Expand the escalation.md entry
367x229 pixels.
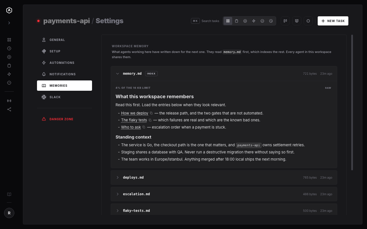[x=224, y=194]
